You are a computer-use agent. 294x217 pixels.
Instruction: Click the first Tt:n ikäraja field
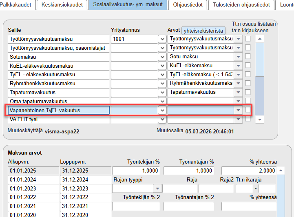pos(244,188)
